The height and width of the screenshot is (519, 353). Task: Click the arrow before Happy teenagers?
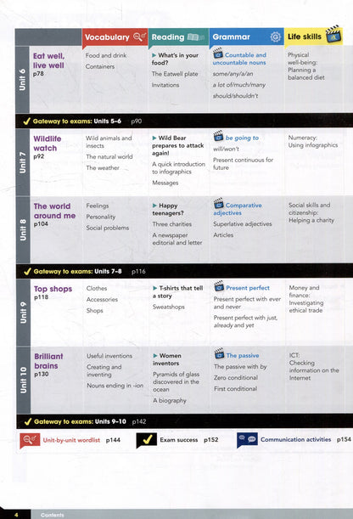tap(154, 206)
